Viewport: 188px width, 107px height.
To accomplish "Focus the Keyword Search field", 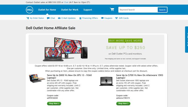I will tap(138, 10).
